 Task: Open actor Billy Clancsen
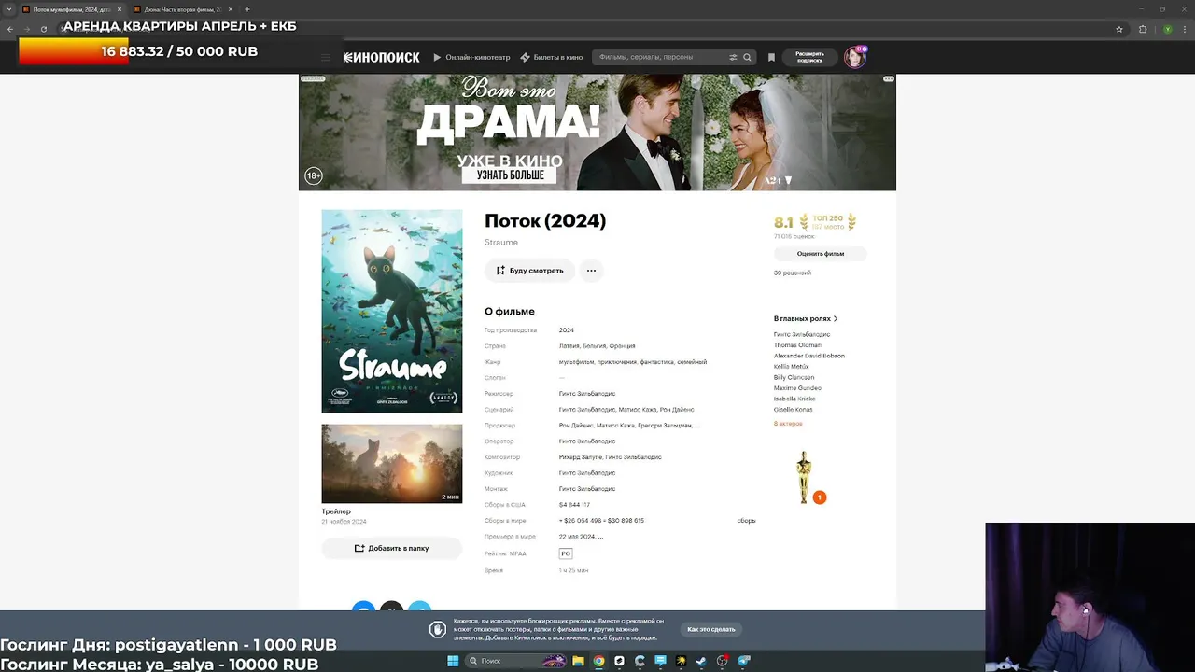pos(794,377)
